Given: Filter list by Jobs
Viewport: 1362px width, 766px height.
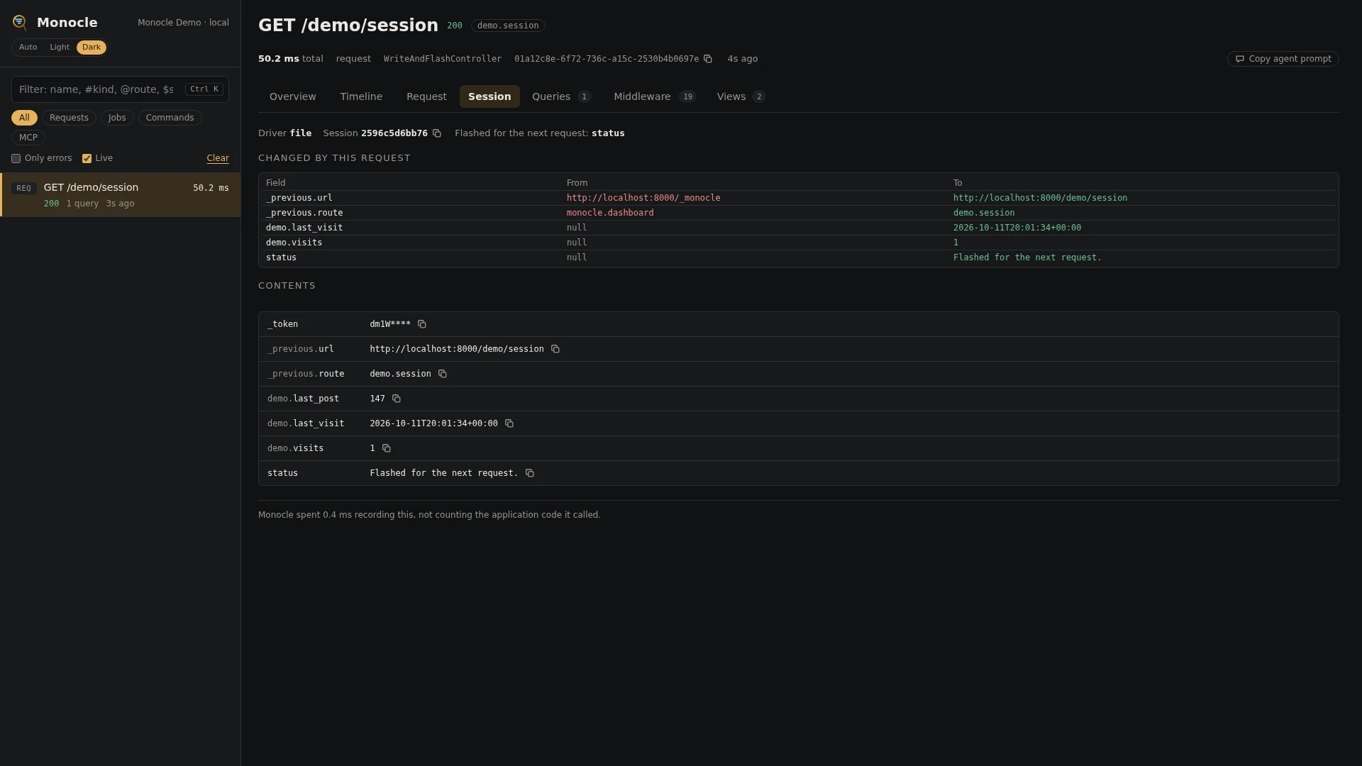Looking at the screenshot, I should click(x=117, y=118).
